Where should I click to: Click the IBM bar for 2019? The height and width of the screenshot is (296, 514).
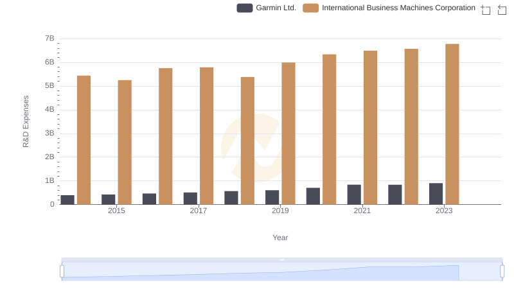pos(288,134)
